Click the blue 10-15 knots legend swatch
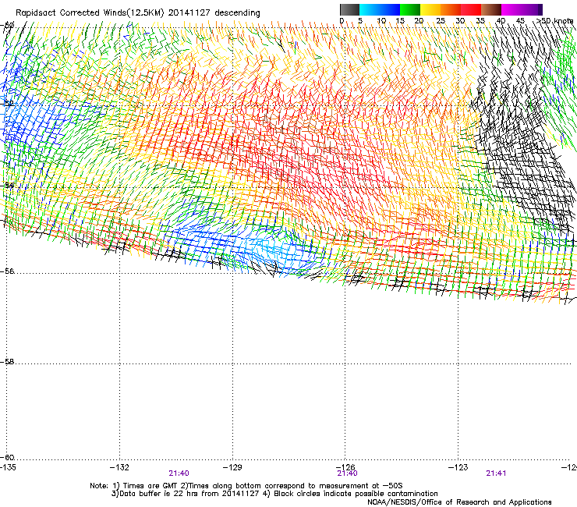The height and width of the screenshot is (507, 577). point(390,9)
